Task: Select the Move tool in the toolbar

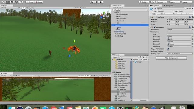Action: click(x=8, y=2)
